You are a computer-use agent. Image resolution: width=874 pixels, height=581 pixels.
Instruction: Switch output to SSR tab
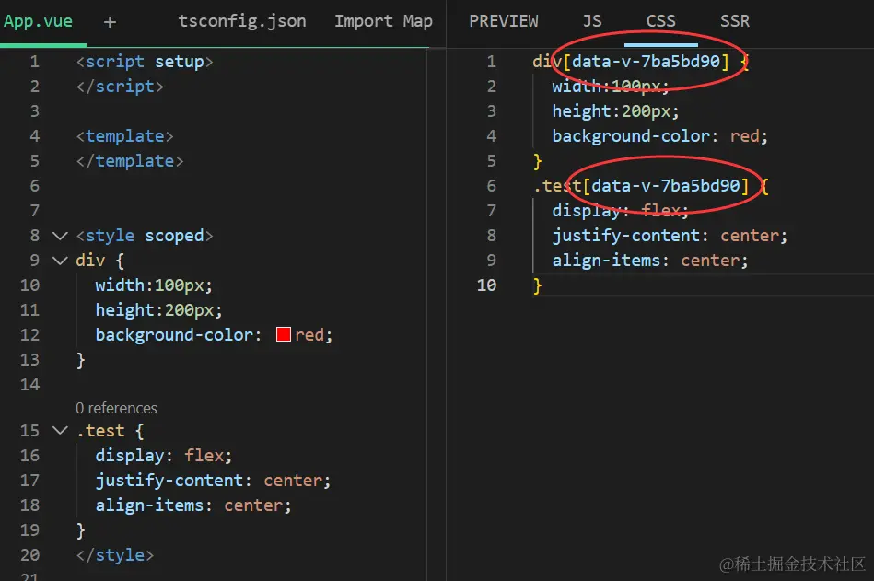point(735,21)
